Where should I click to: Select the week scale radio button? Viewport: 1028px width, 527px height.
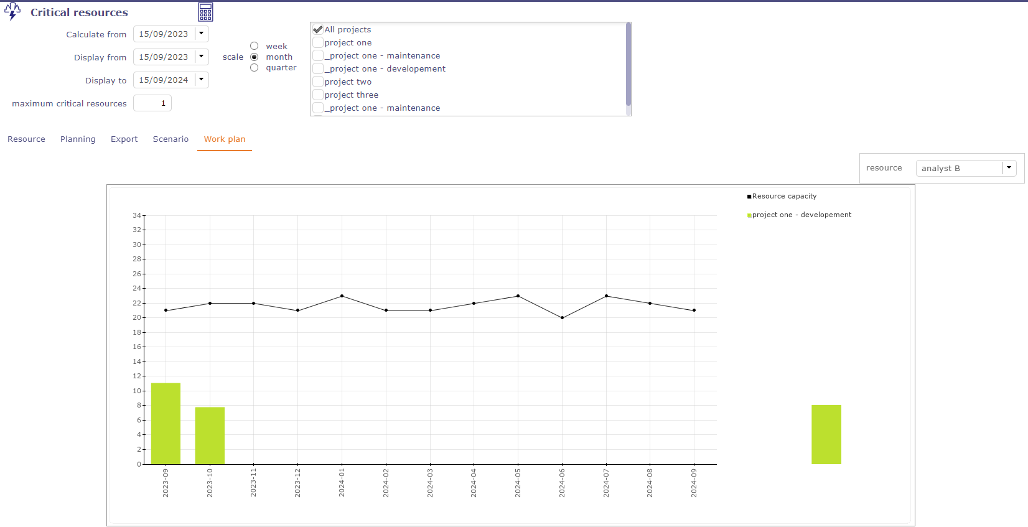255,46
